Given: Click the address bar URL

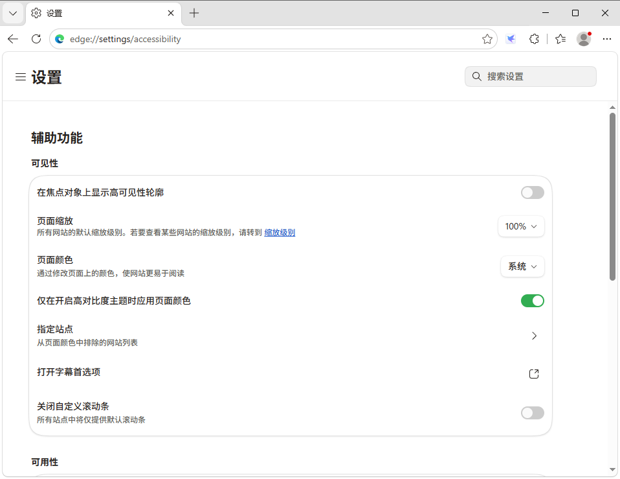Looking at the screenshot, I should click(126, 39).
